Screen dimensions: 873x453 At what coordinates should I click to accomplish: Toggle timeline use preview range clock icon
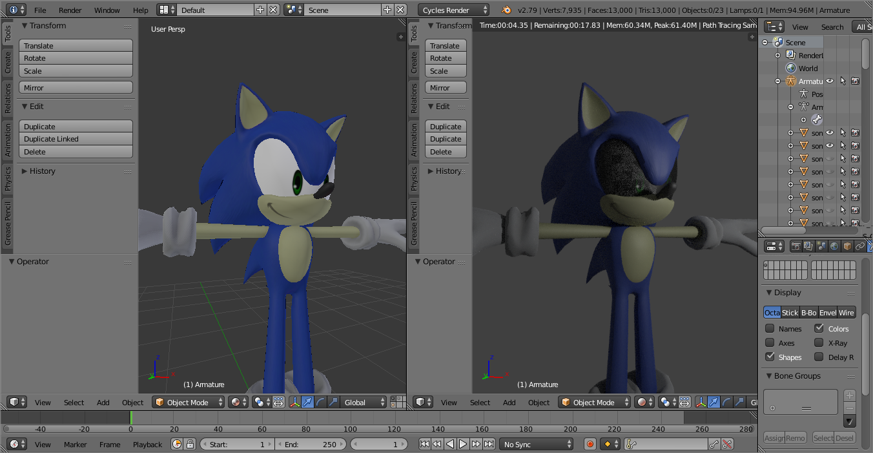177,444
